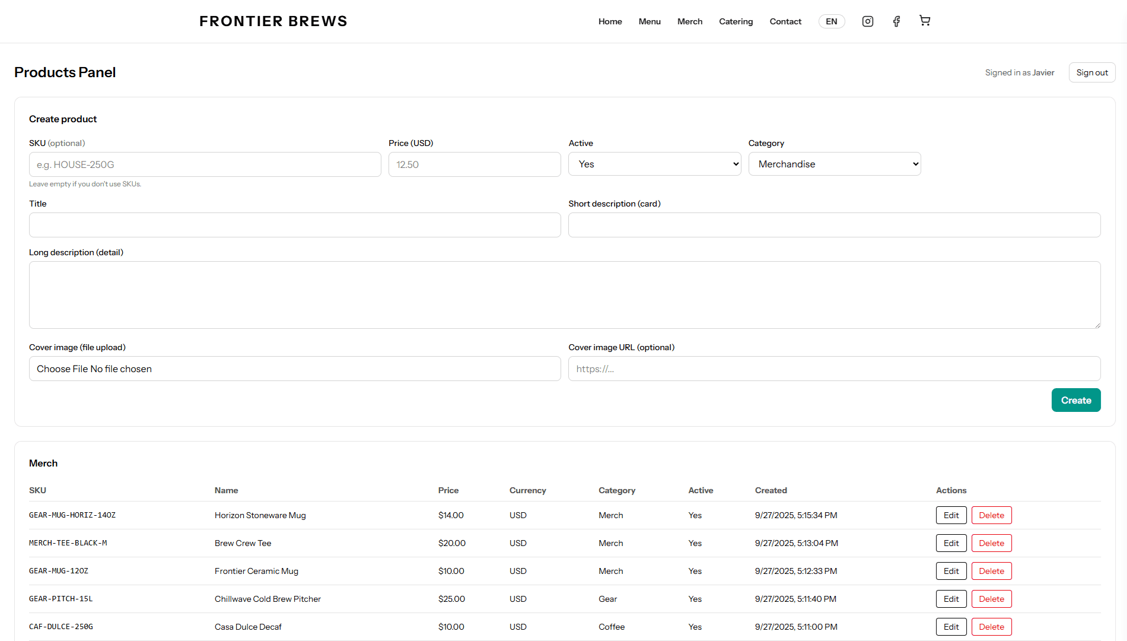
Task: Delete the Casa Dulce Decaf product
Action: tap(991, 627)
